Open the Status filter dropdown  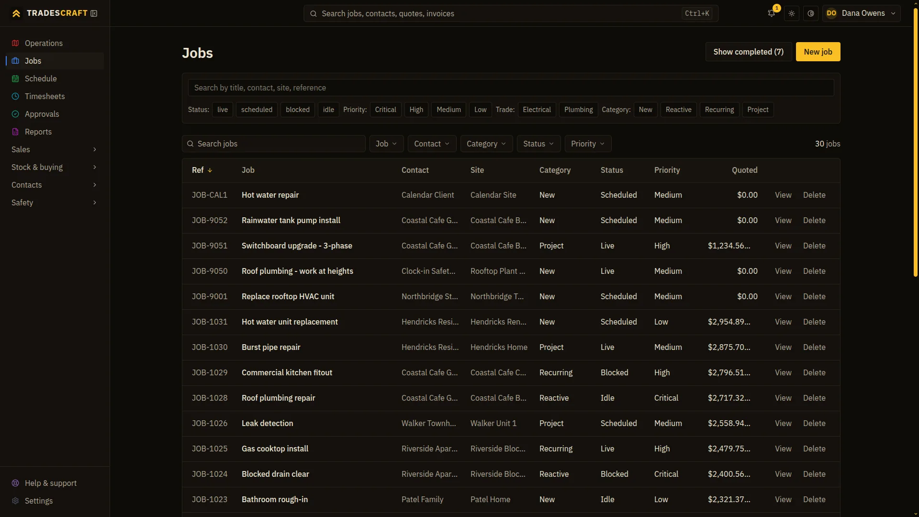[538, 144]
